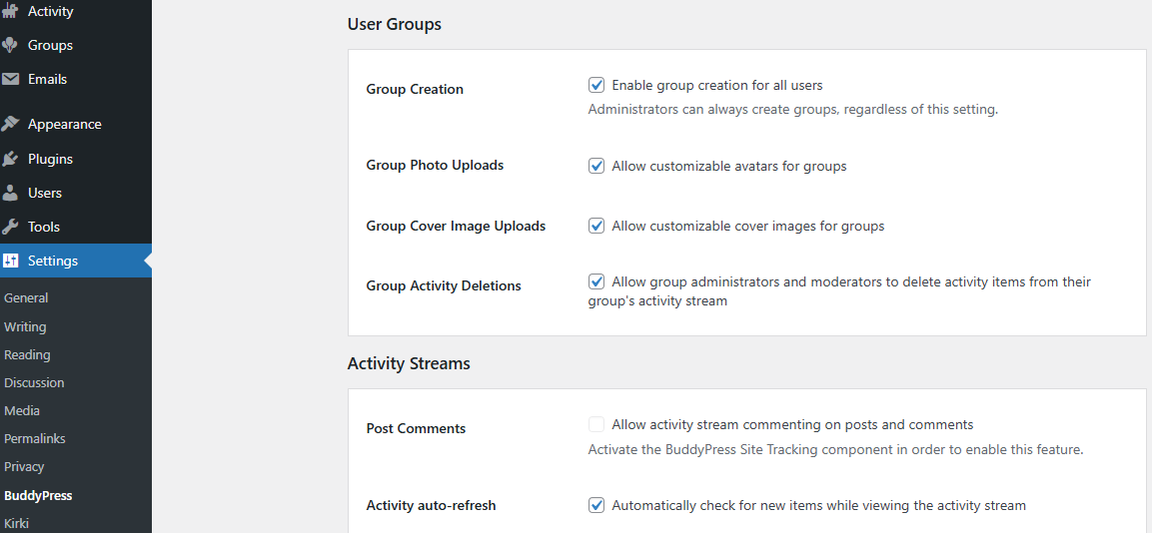Select the Settings menu
The image size is (1152, 533).
click(x=76, y=261)
